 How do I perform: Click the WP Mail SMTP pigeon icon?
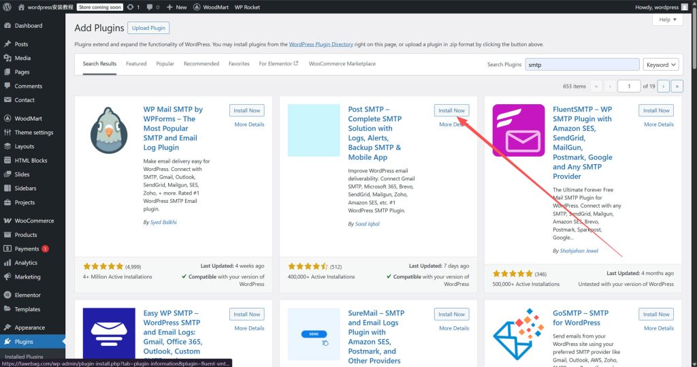[109, 130]
